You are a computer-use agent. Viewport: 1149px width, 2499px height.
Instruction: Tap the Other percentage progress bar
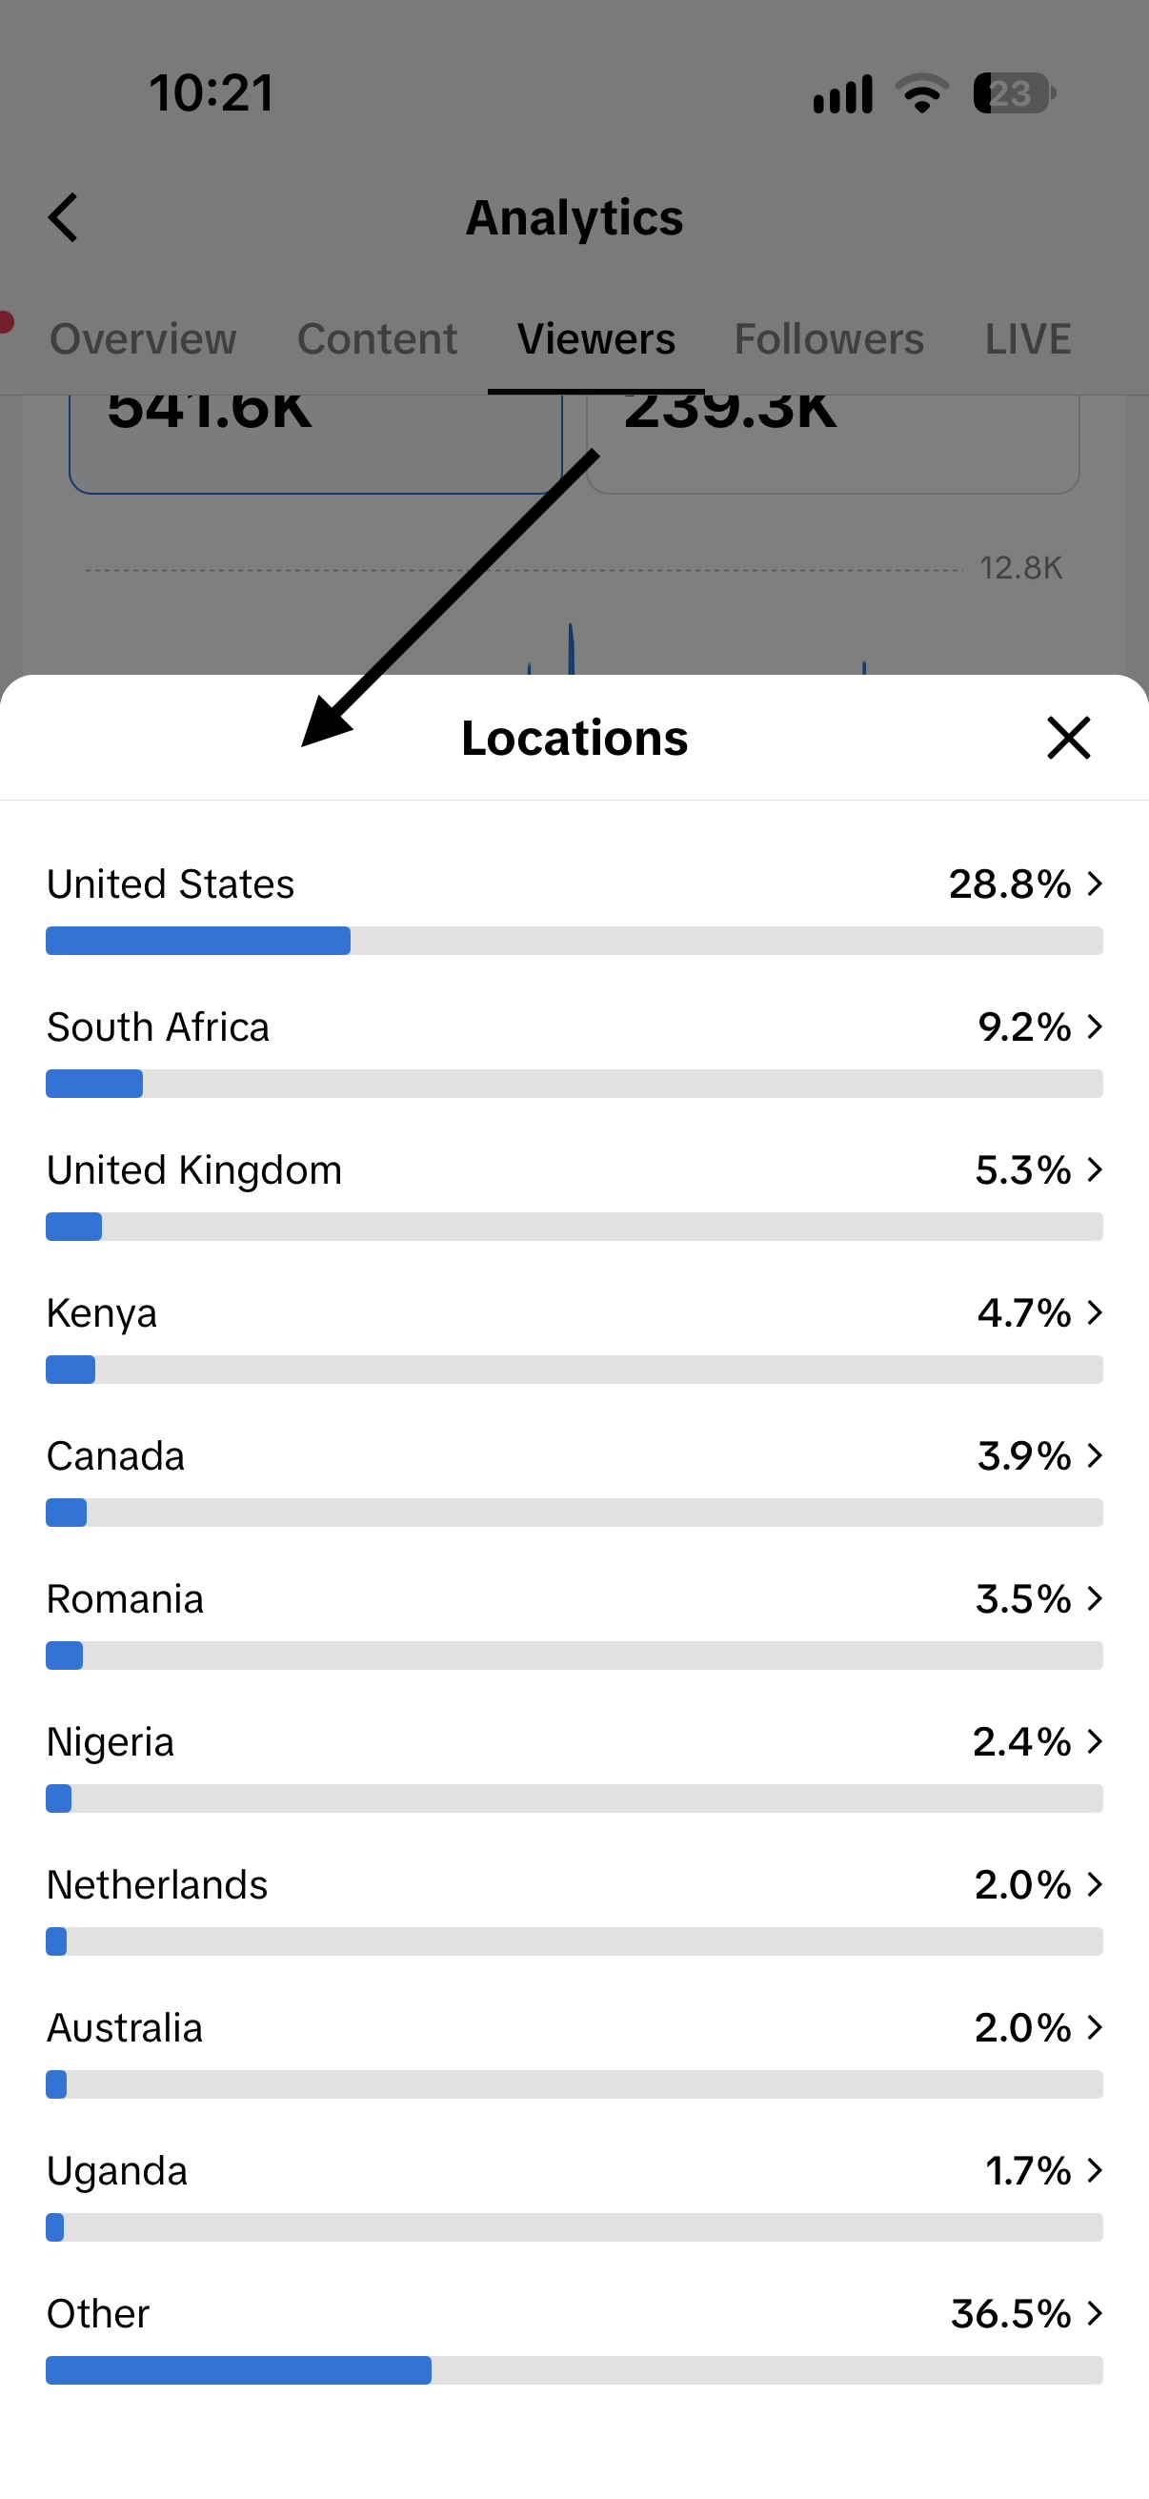(574, 2370)
